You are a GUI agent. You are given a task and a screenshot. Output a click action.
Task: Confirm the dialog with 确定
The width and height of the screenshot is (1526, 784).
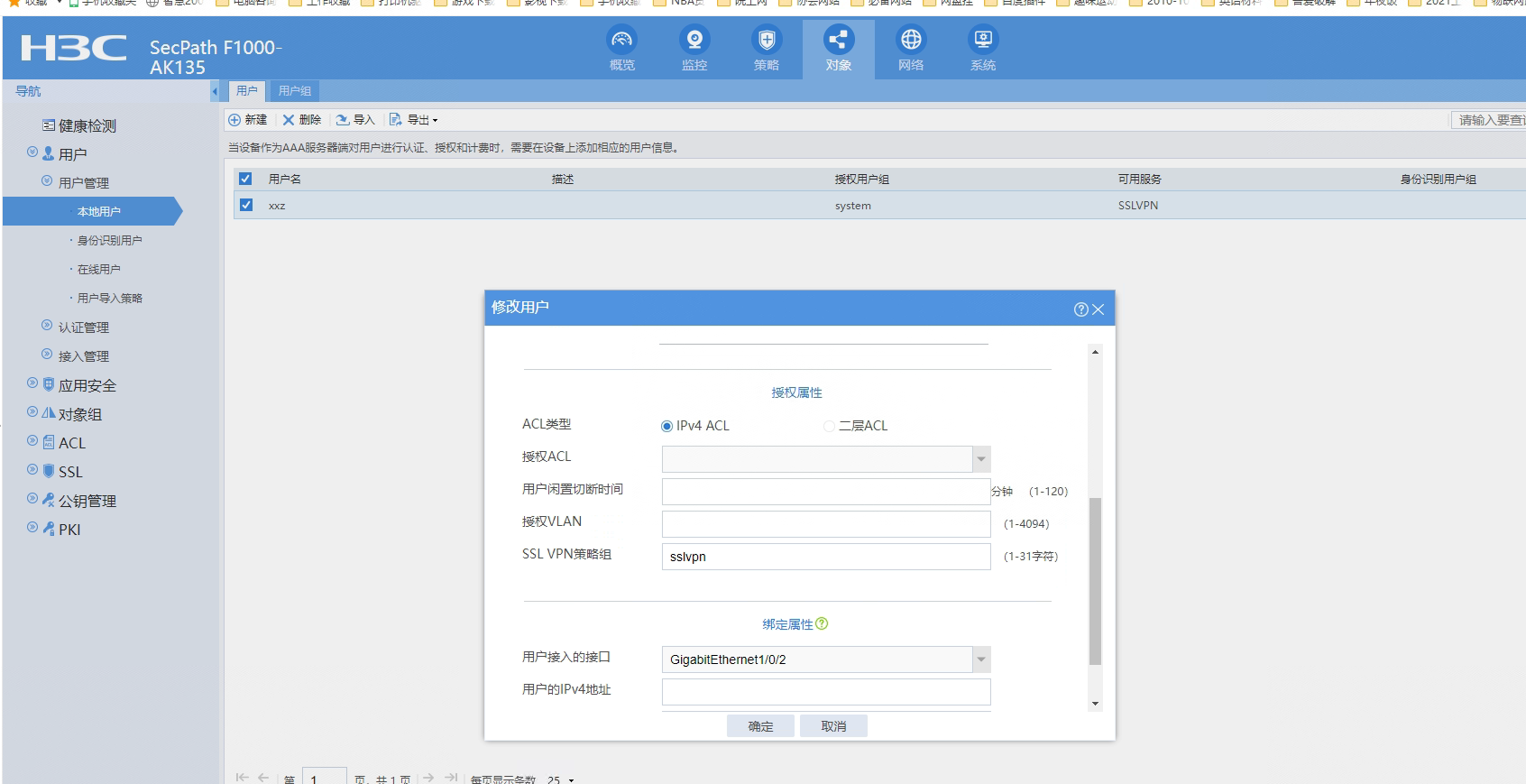point(760,726)
